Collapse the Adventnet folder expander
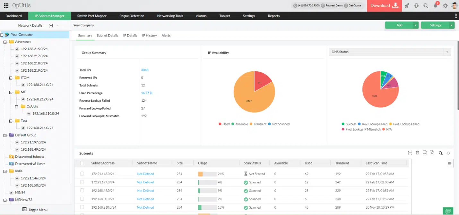 point(5,42)
